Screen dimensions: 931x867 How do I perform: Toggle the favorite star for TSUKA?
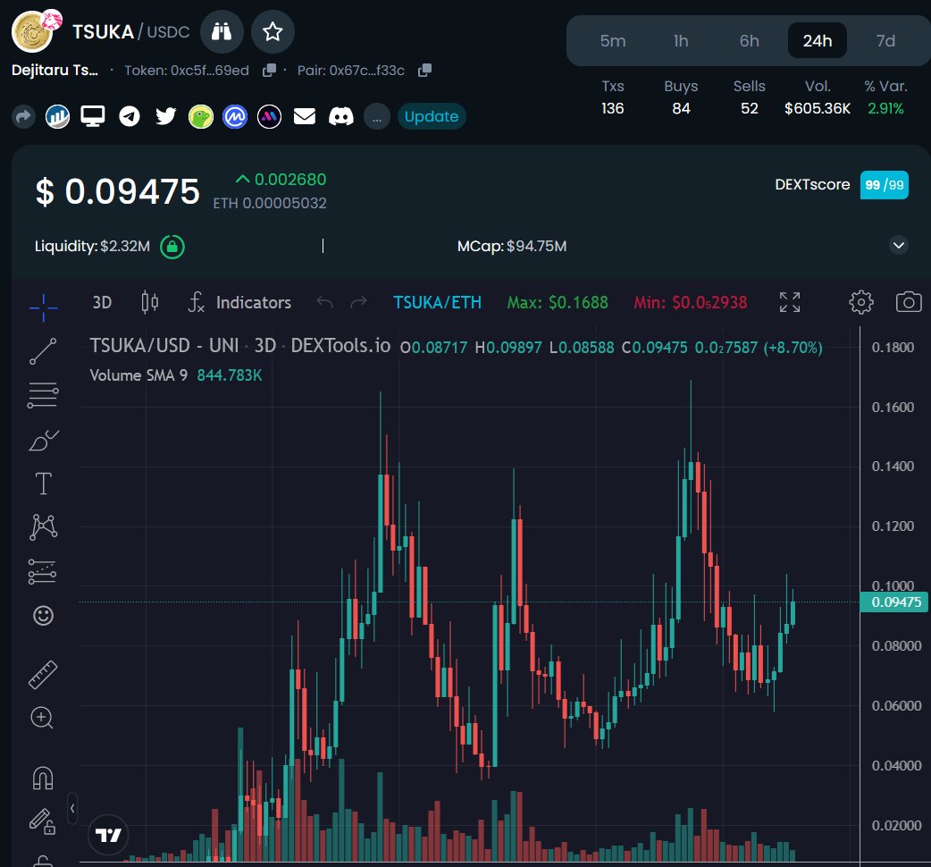click(273, 31)
